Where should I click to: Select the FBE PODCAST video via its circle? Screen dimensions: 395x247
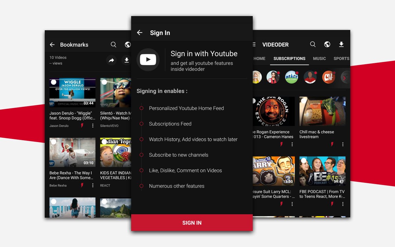(303, 160)
